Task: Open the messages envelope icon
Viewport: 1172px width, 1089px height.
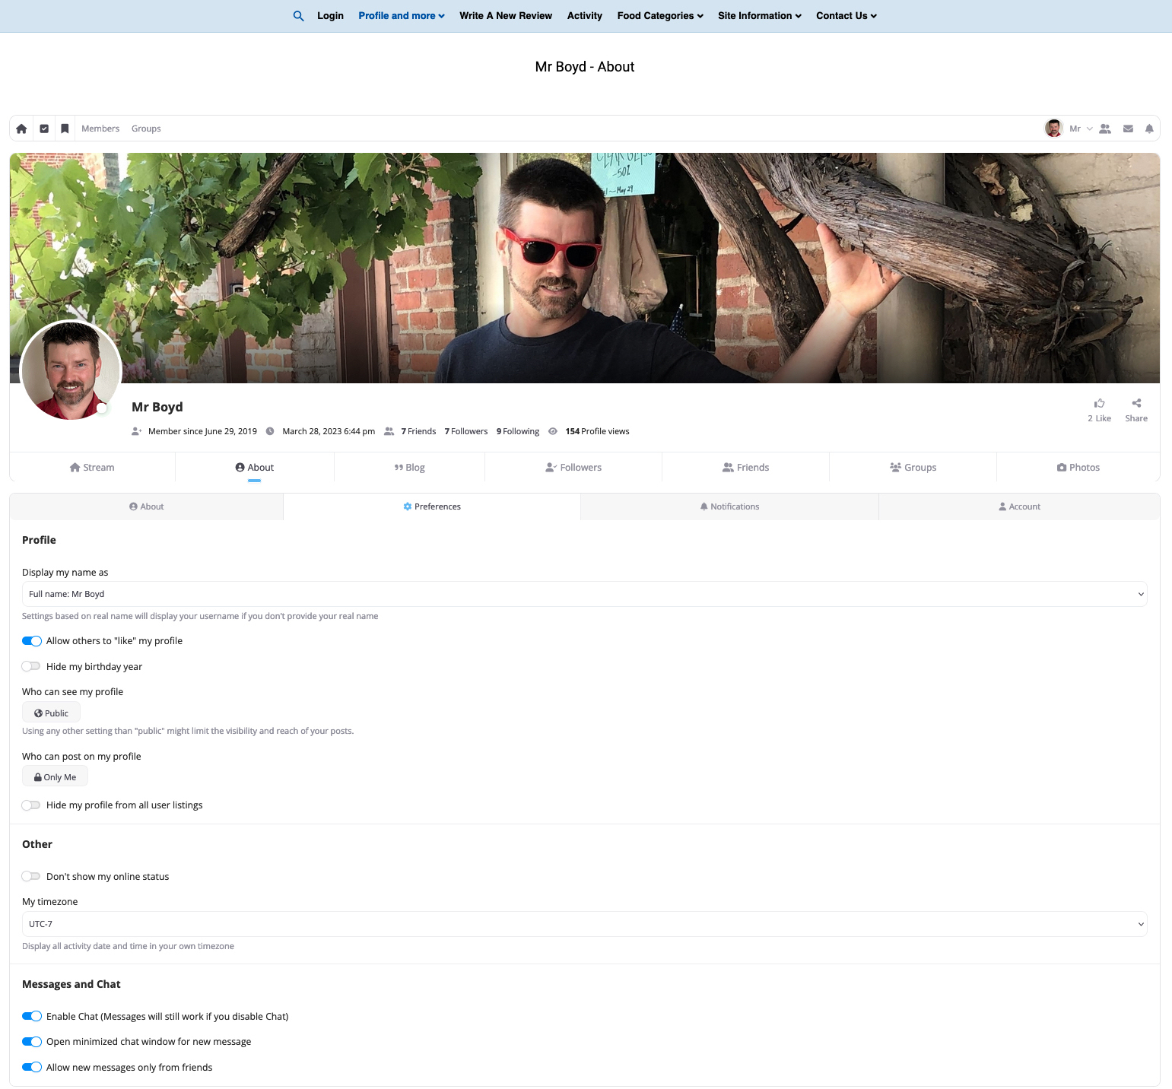Action: (x=1128, y=129)
